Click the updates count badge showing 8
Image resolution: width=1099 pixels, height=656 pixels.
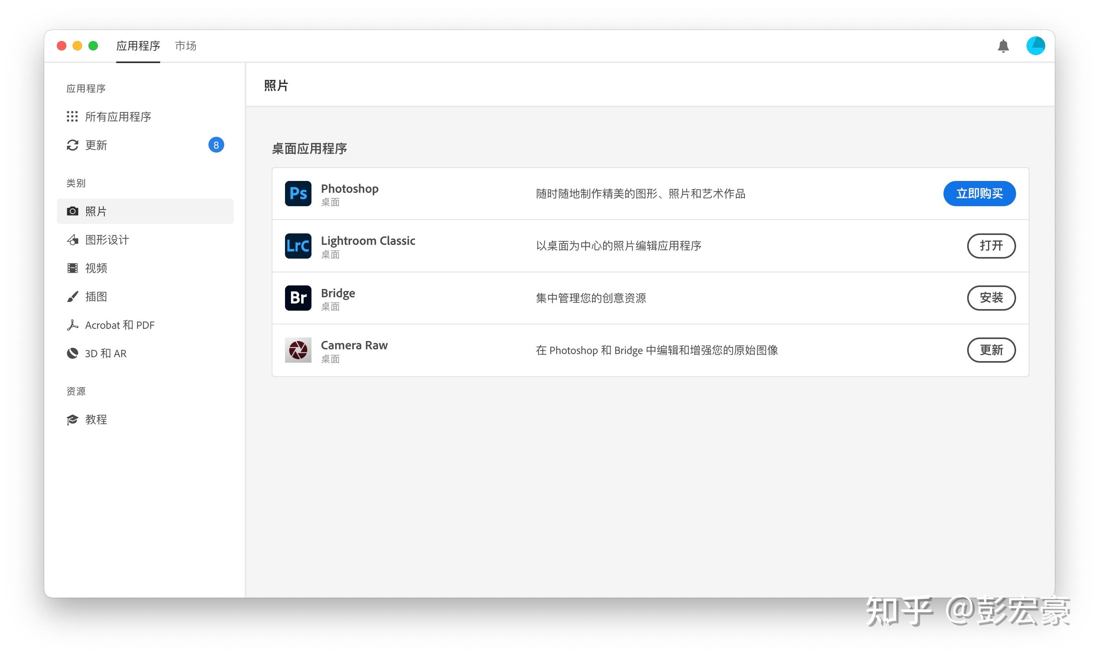click(216, 145)
